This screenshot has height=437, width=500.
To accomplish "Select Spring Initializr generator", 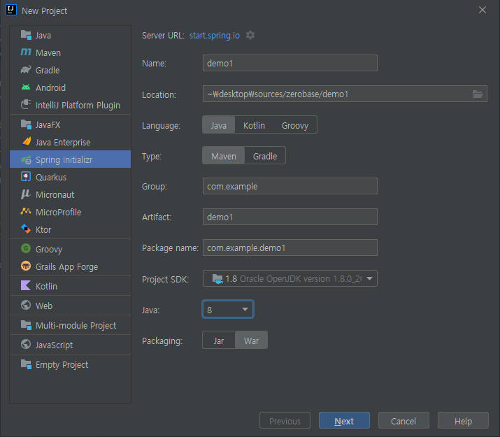I will (70, 159).
